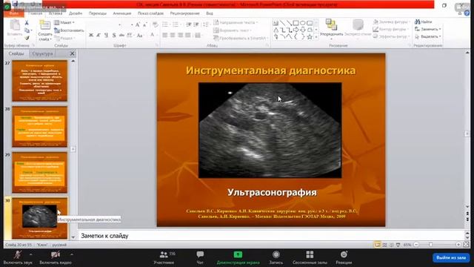
Task: Open Направление текста text direction dropdown
Action: click(x=236, y=23)
